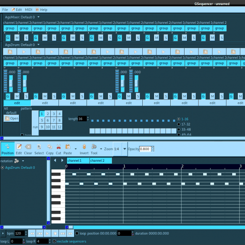Image resolution: width=245 pixels, height=245 pixels.
Task: Click the first active edit button in AgsDrum
Action: [17, 103]
